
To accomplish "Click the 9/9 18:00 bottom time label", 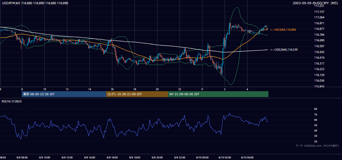I will pyautogui.click(x=135, y=157).
